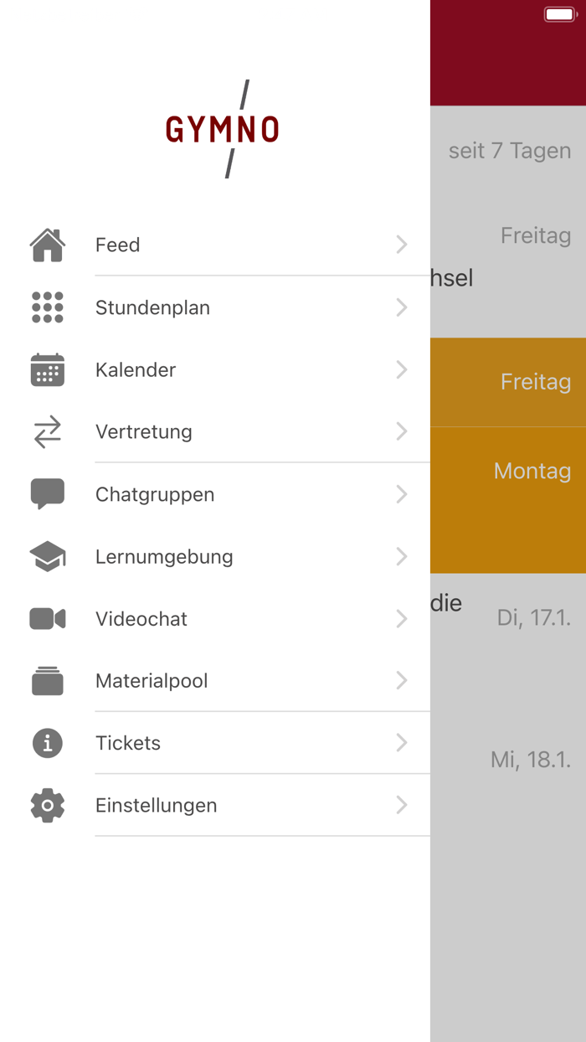
Task: Select the video camera icon beside Videochat
Action: coord(47,618)
